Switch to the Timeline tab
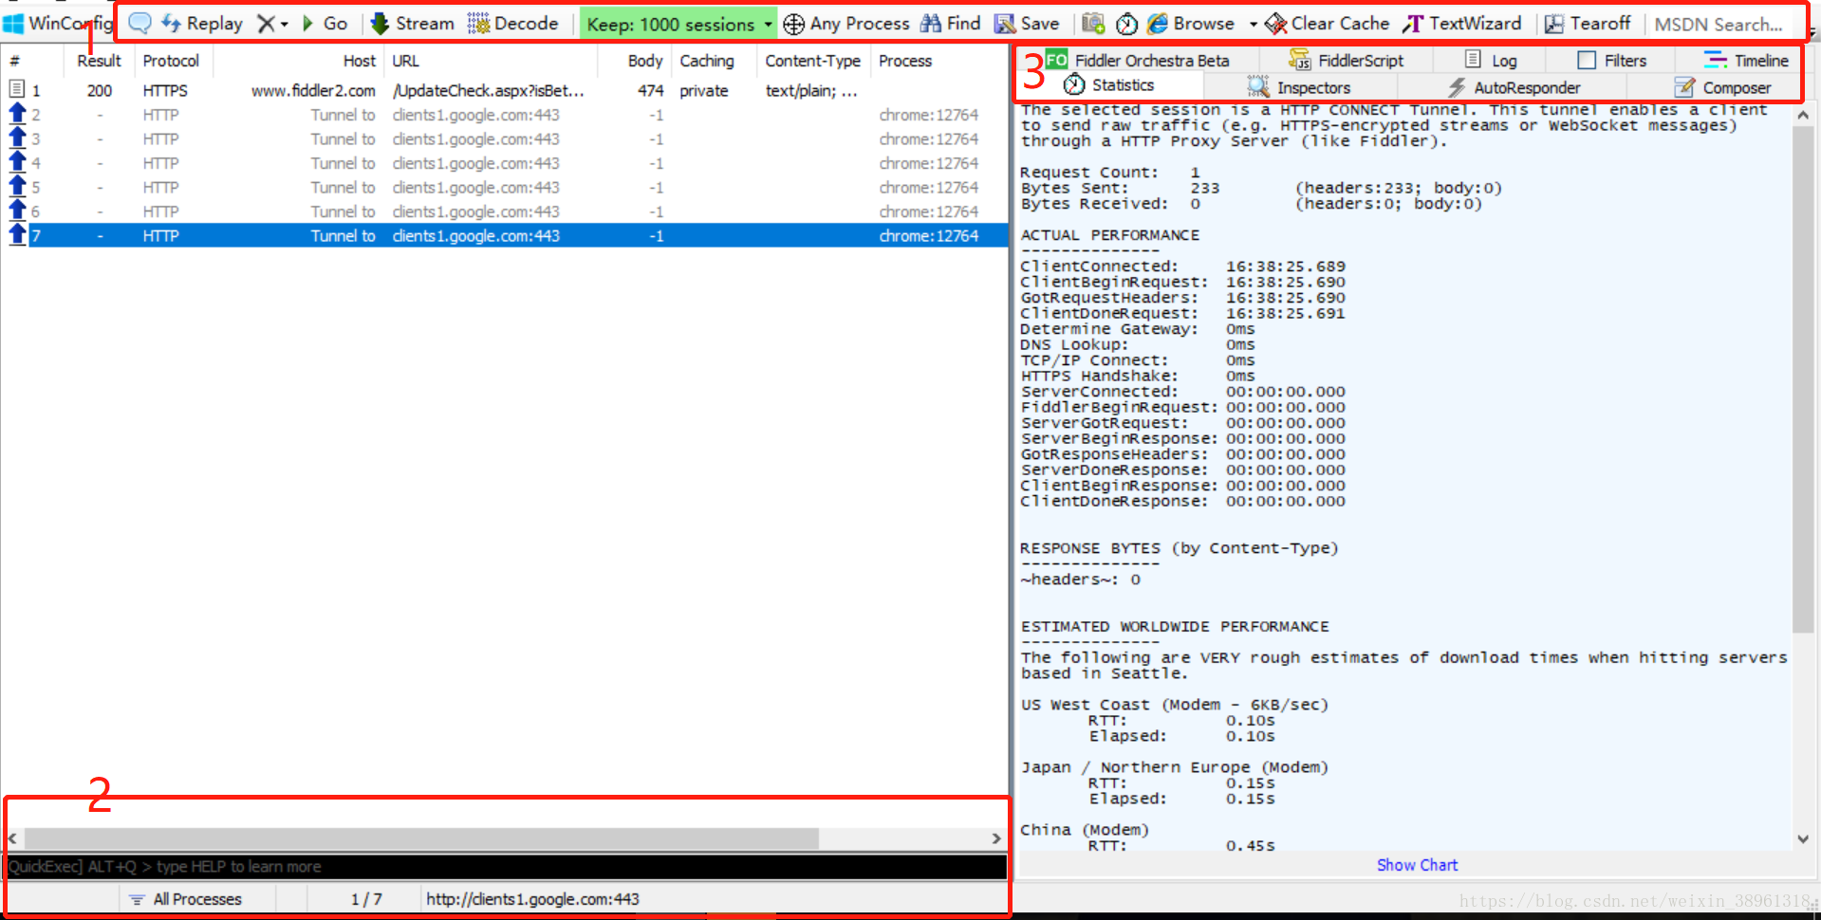Image resolution: width=1821 pixels, height=920 pixels. [x=1747, y=60]
